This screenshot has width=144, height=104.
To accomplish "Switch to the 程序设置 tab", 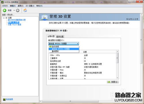I will 60,37.
